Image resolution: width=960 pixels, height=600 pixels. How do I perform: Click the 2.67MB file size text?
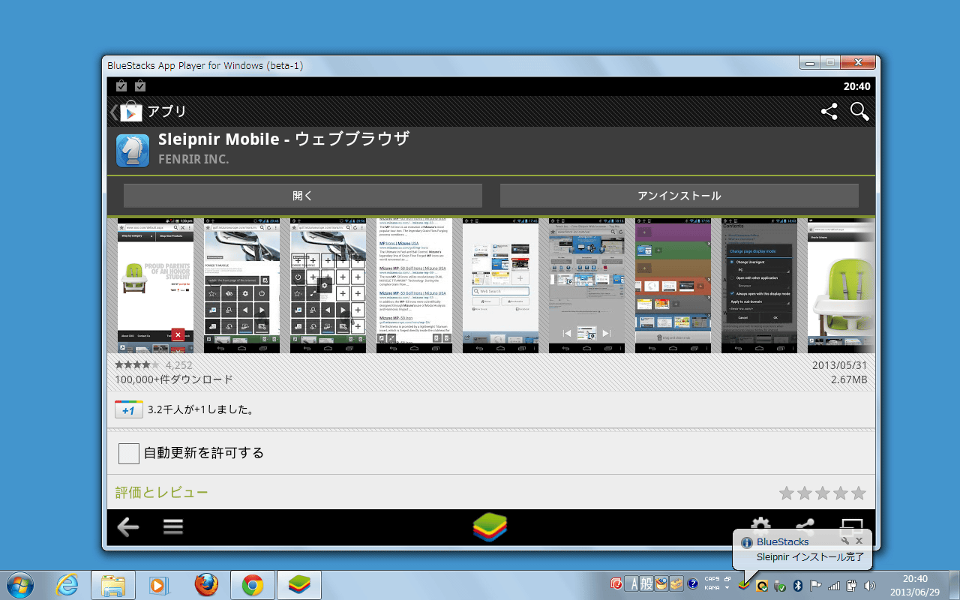(x=849, y=379)
